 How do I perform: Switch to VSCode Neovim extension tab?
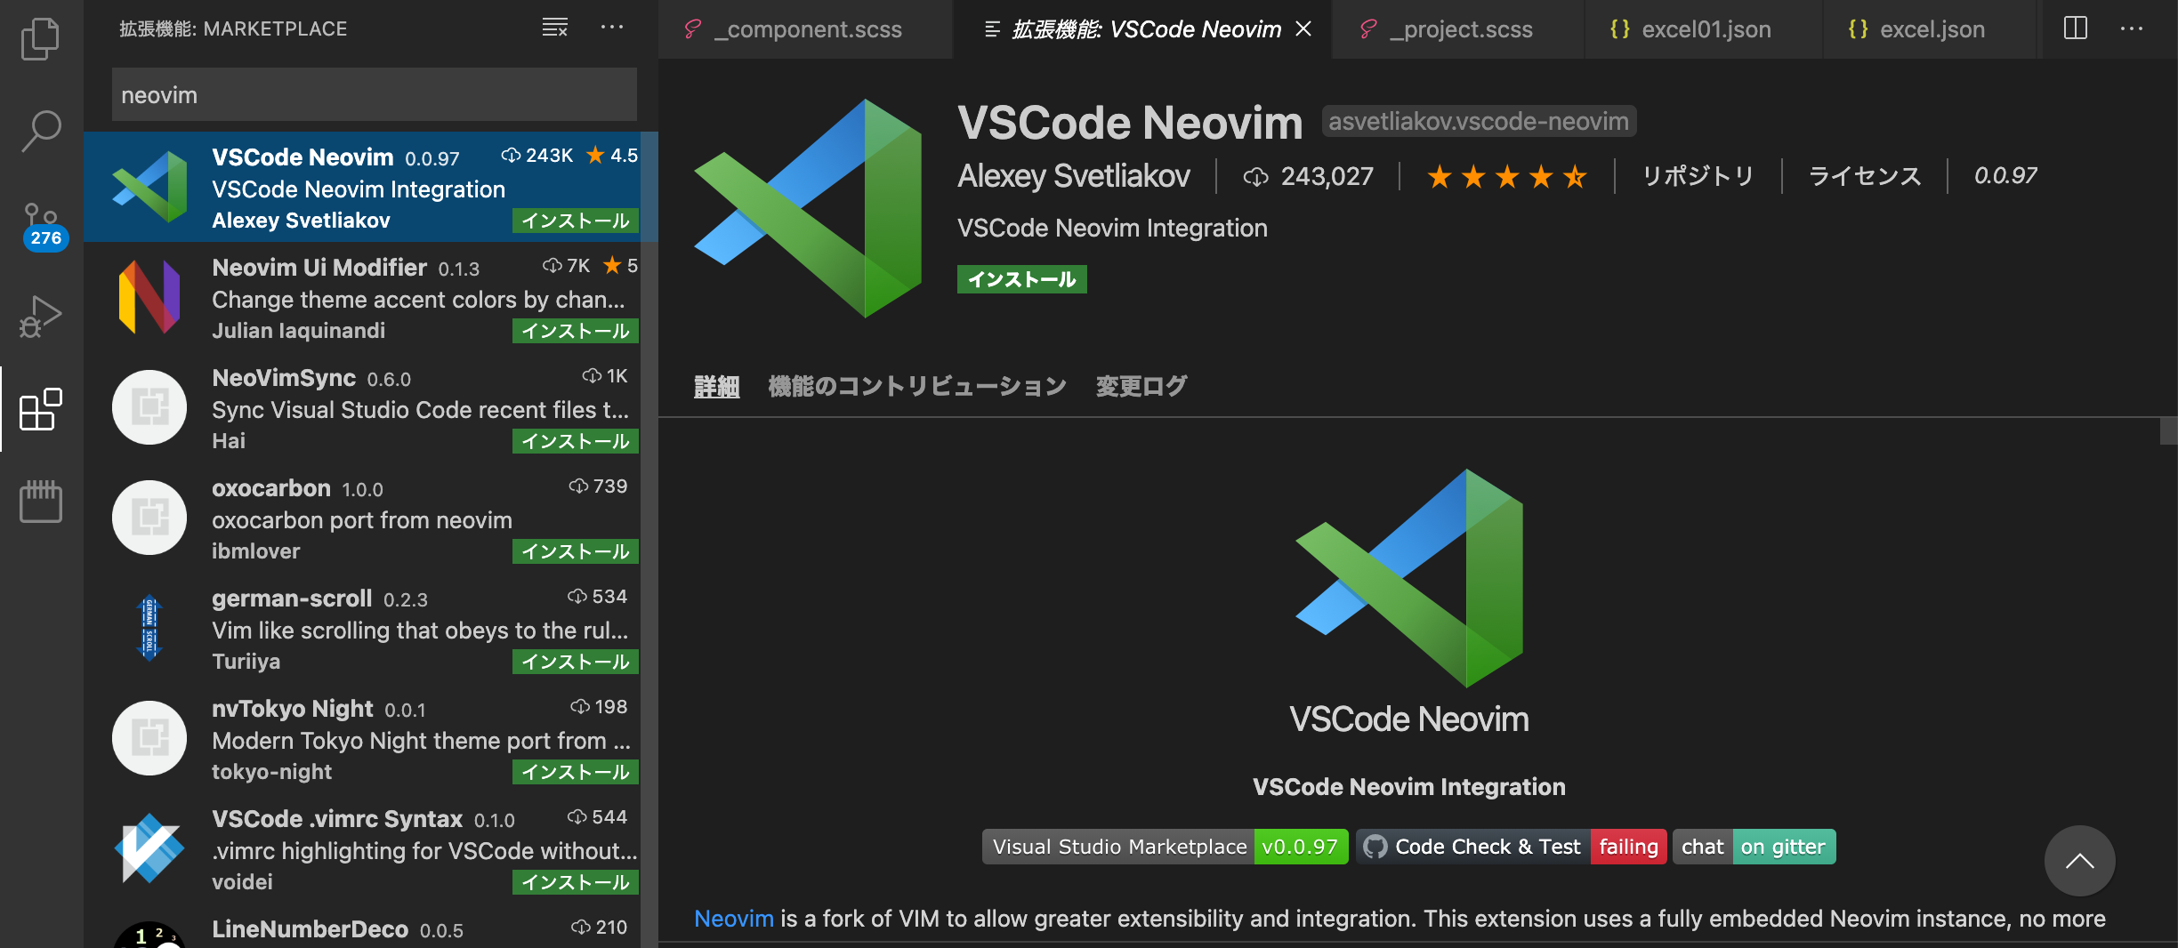click(x=1142, y=29)
